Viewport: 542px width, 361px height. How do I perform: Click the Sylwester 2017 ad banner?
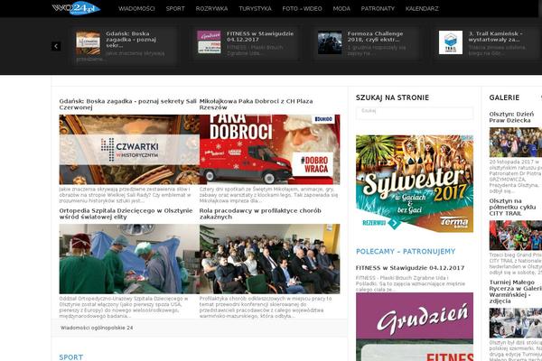click(x=415, y=184)
